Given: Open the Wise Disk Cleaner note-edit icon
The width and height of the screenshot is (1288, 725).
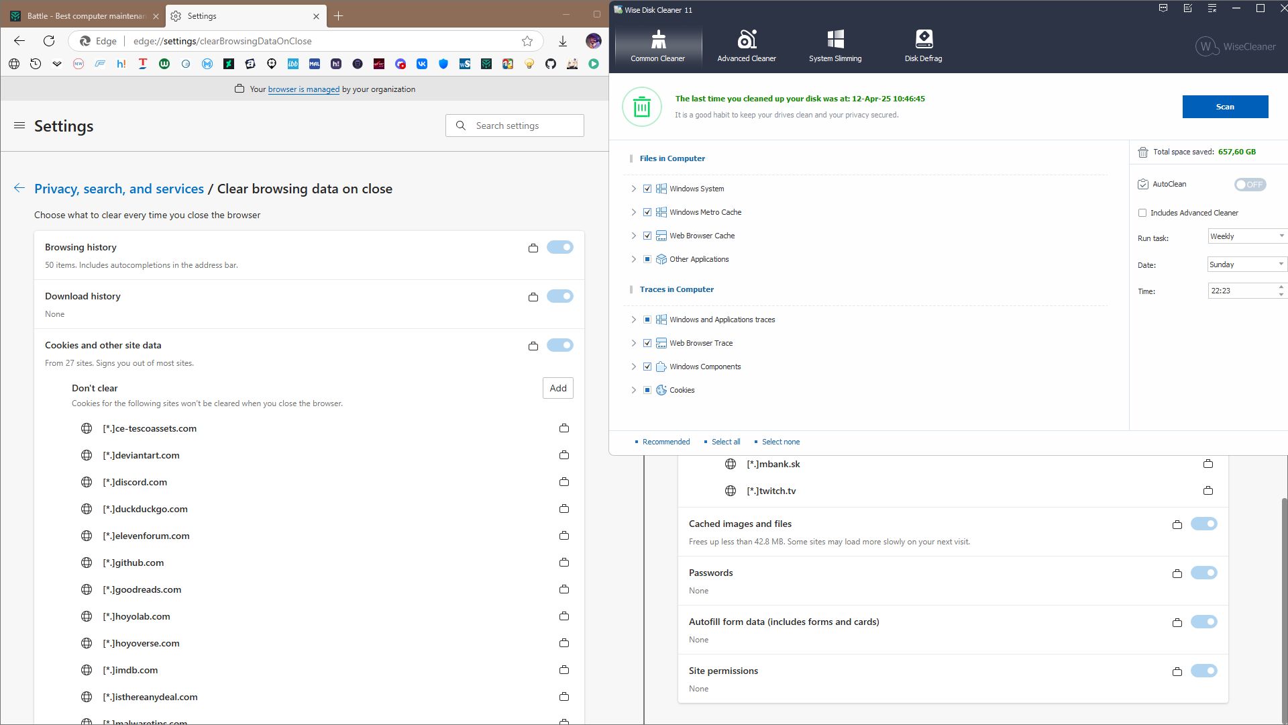Looking at the screenshot, I should [1187, 9].
